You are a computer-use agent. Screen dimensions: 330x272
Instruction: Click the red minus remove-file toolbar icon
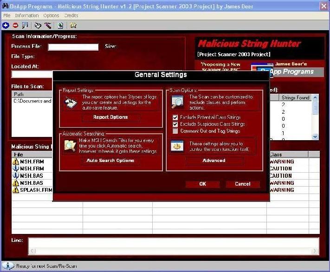(15, 26)
